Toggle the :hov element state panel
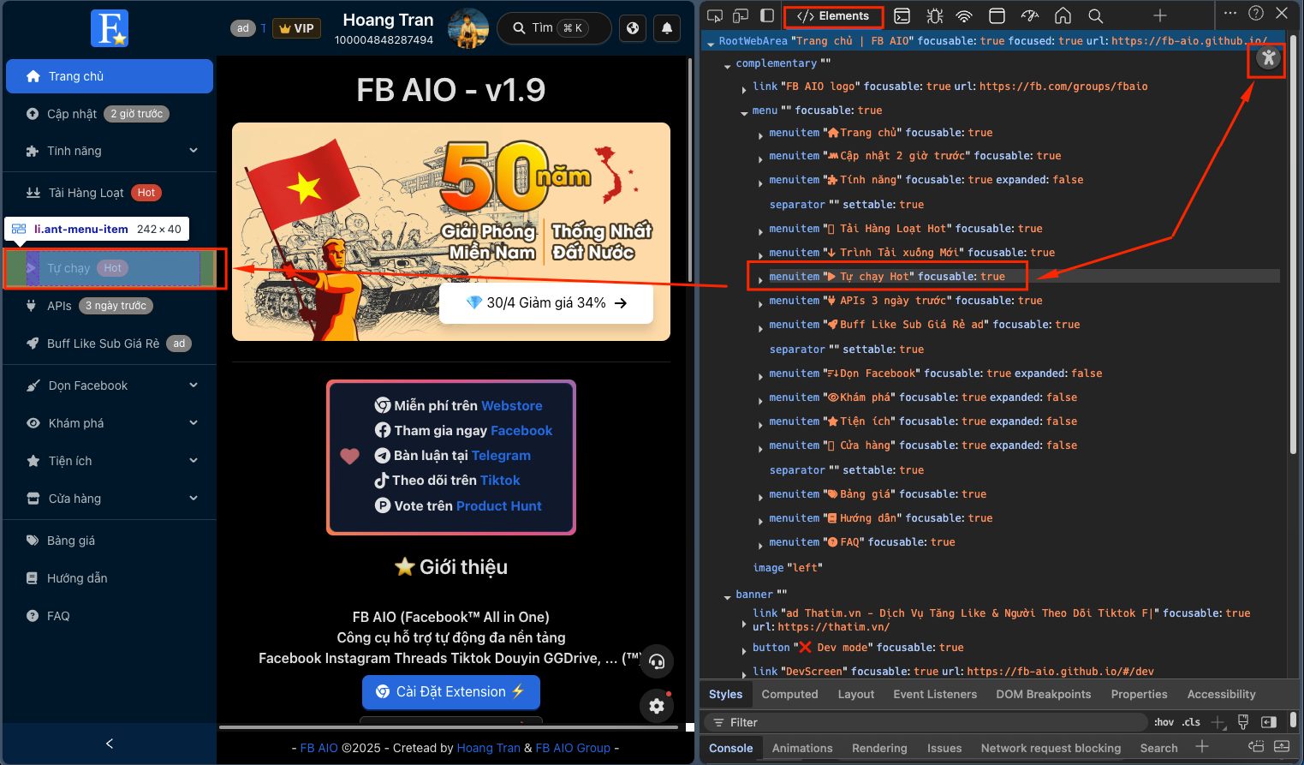 [x=1164, y=722]
